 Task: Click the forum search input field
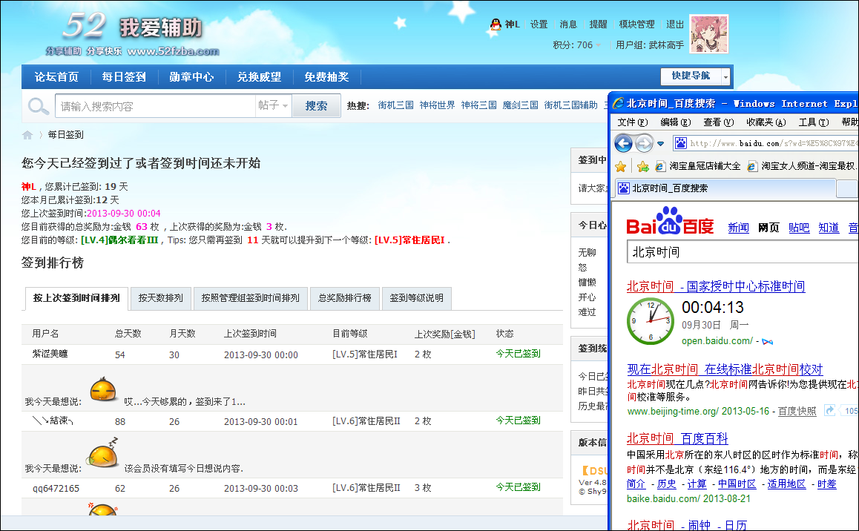pos(156,106)
